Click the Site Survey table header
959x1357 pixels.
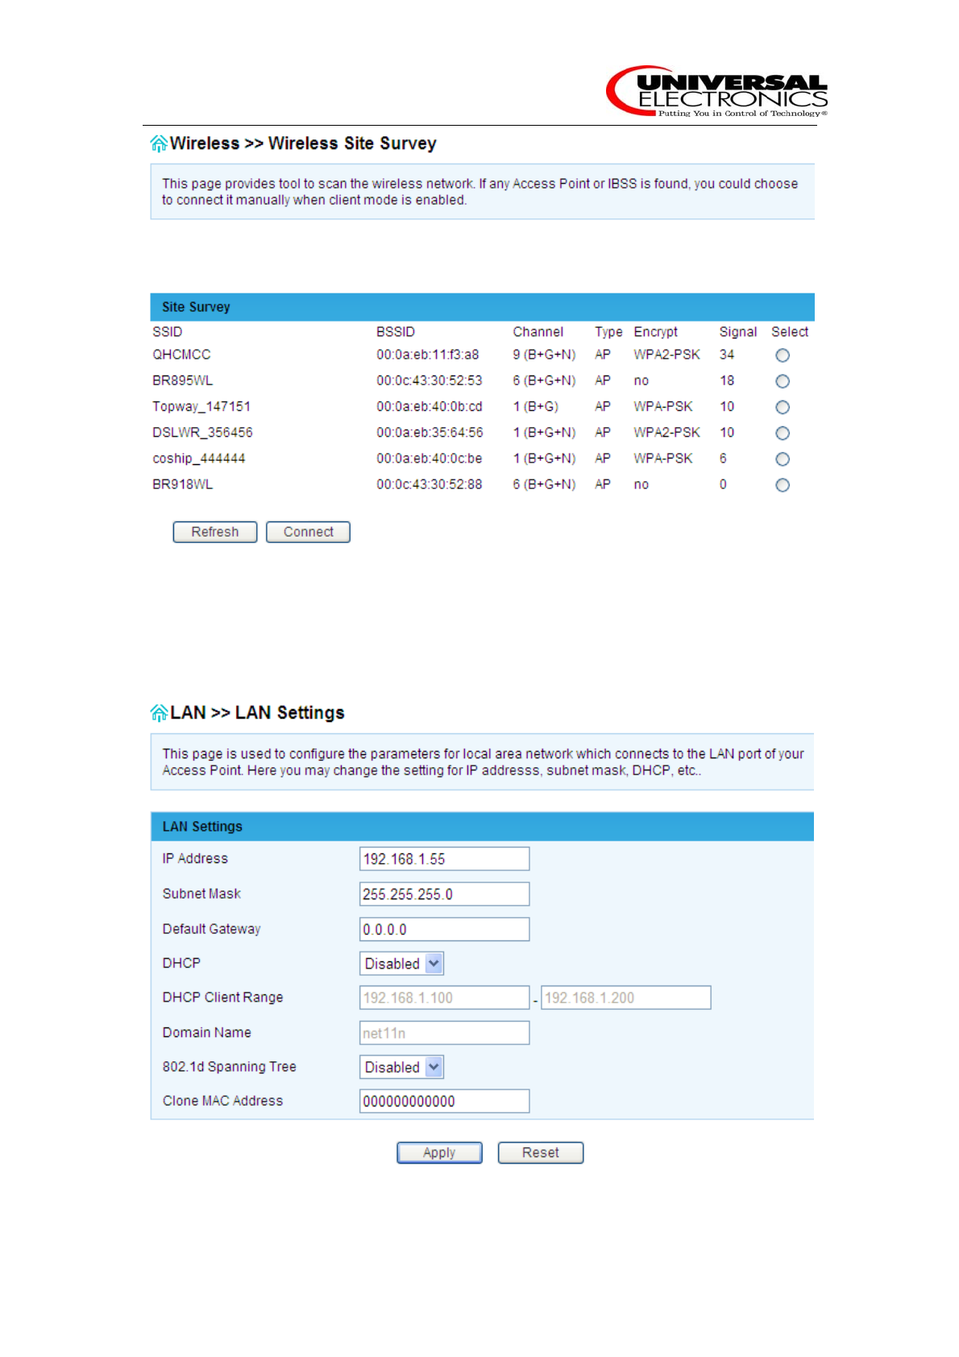[482, 307]
